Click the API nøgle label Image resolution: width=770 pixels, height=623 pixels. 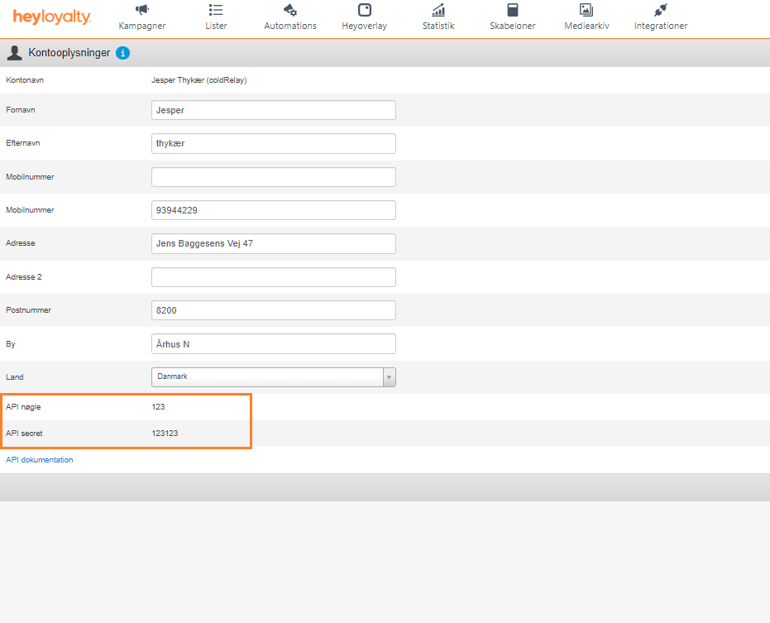point(23,407)
